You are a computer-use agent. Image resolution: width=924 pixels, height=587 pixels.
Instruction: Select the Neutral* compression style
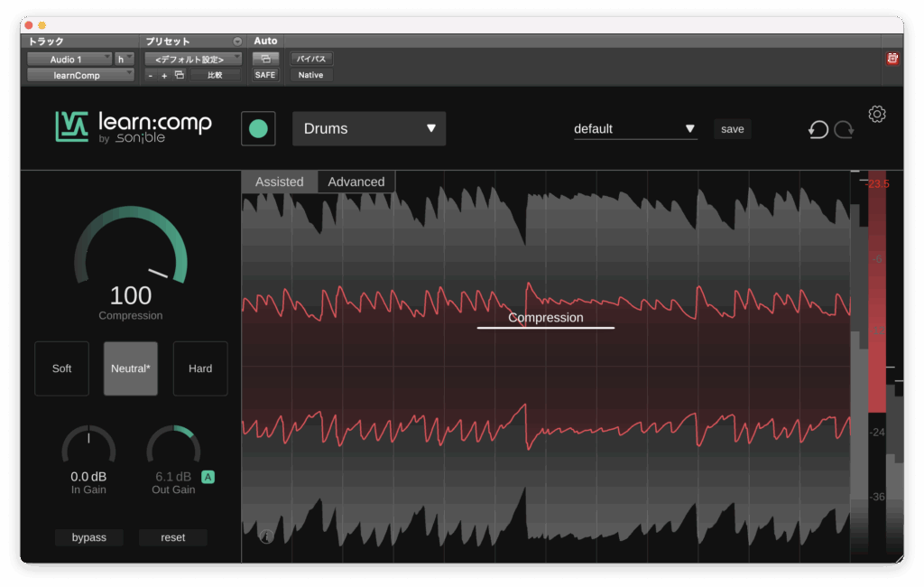coord(131,368)
